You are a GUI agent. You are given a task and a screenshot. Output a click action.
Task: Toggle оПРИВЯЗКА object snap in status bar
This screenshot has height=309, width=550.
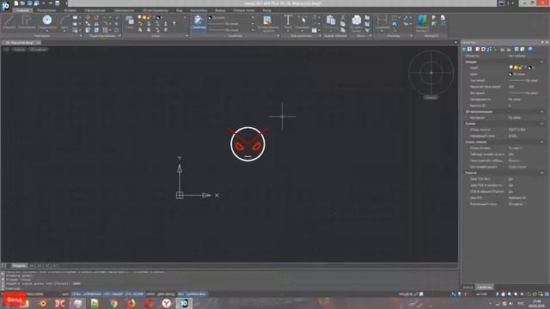click(93, 294)
